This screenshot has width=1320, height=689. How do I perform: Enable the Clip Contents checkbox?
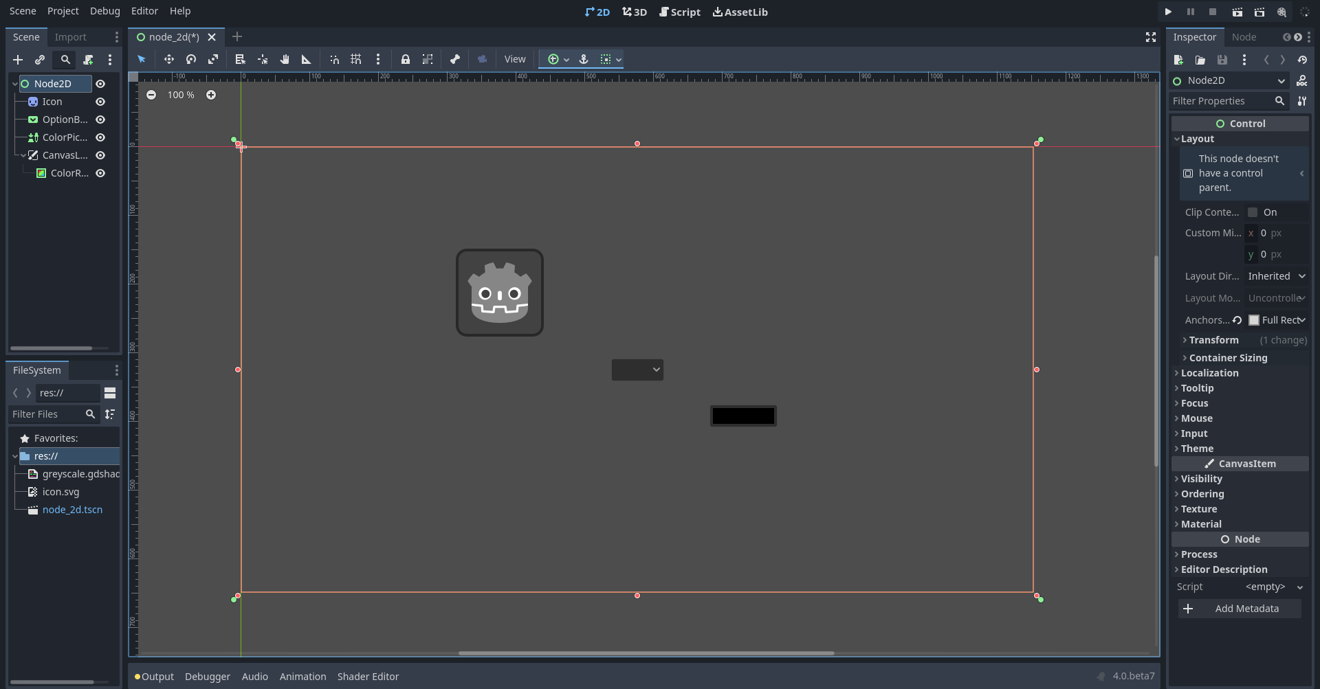point(1254,212)
